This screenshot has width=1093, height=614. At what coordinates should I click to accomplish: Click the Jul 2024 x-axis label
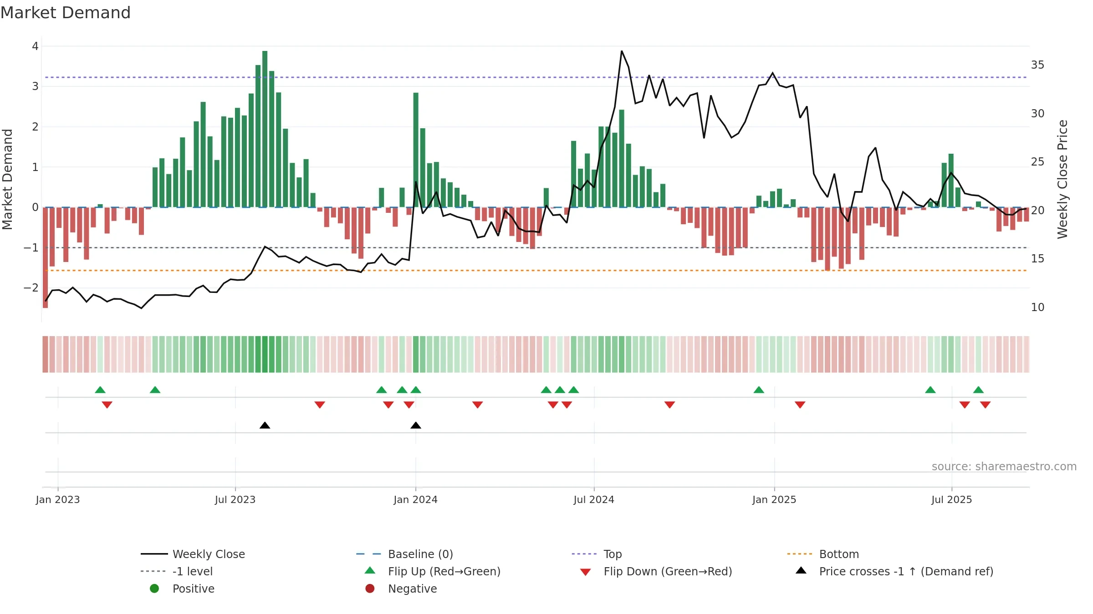[594, 500]
